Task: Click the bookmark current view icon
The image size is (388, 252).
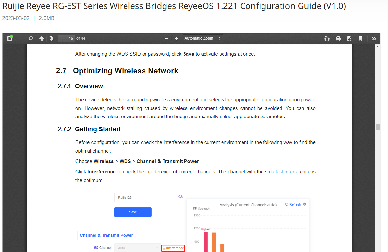Action: coord(360,39)
